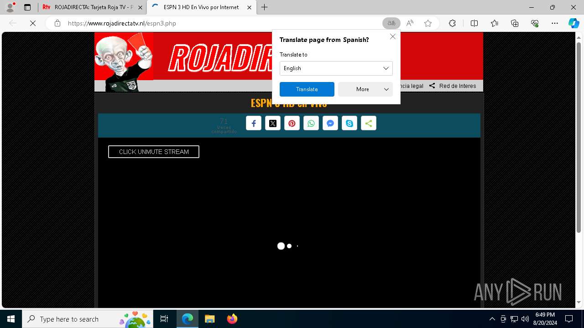Share stream on Pinterest
Screen dimensions: 584x328
(292, 123)
